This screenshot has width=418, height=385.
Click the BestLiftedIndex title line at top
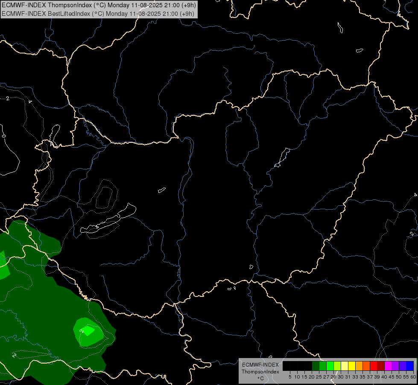point(98,14)
